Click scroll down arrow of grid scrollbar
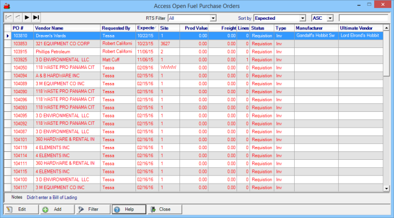The height and width of the screenshot is (218, 394). pos(386,188)
